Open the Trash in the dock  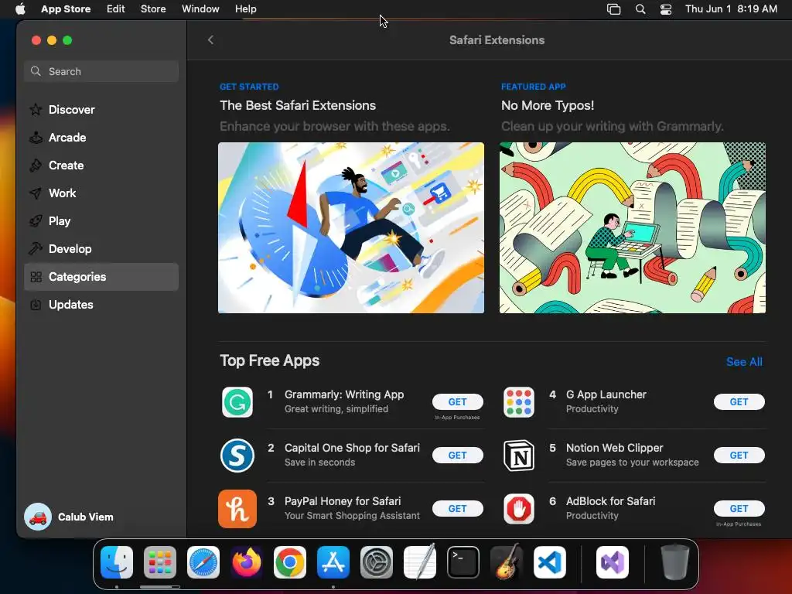click(674, 562)
